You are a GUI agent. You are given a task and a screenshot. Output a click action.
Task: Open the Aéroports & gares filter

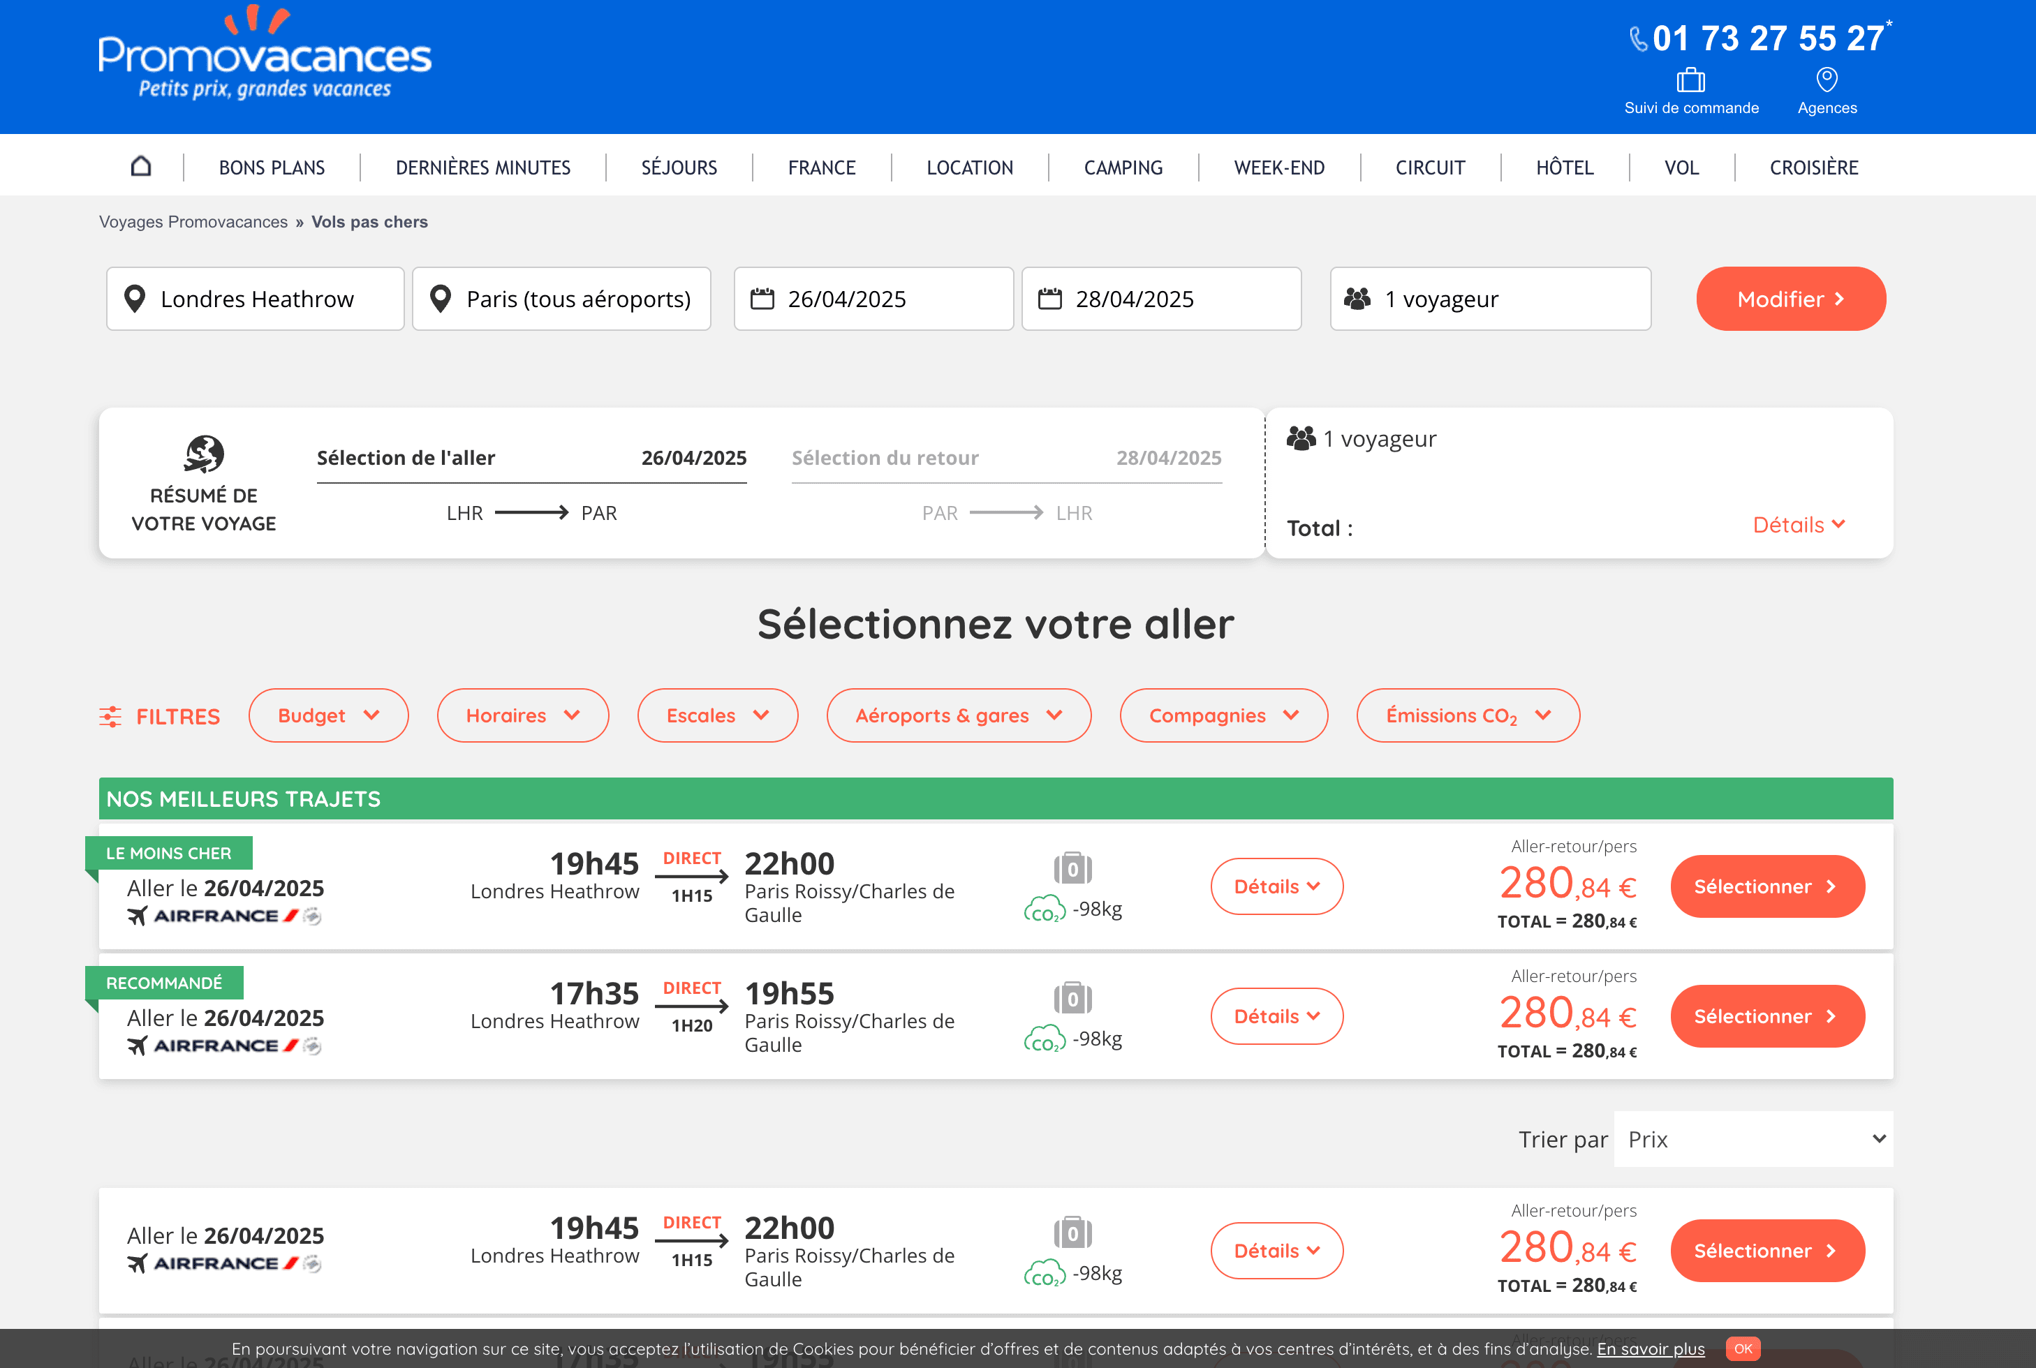tap(958, 715)
